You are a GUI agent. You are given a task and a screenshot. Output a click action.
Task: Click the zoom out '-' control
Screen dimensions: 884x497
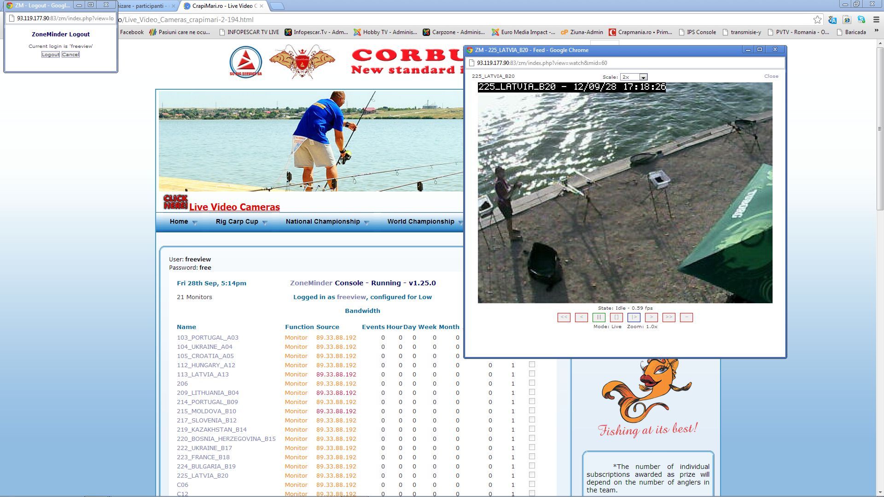pyautogui.click(x=686, y=318)
